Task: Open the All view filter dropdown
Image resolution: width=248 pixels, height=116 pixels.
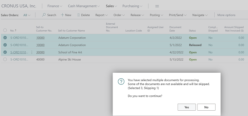Action: (x=27, y=15)
